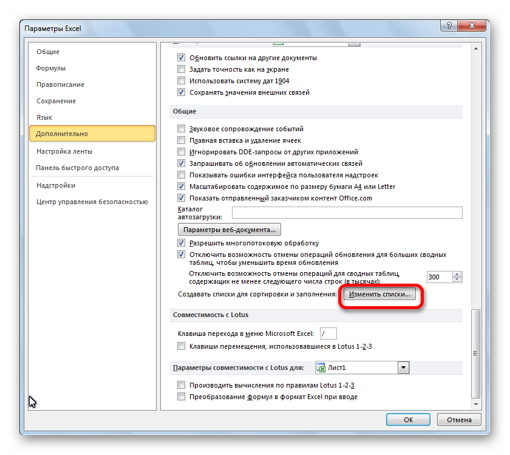
Task: Click the scrollbar down arrow
Action: click(x=476, y=404)
